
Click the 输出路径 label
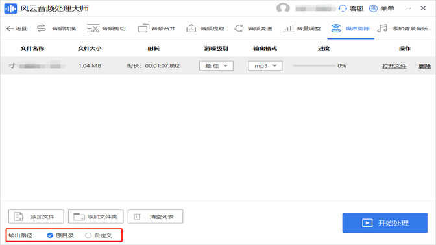pos(21,235)
